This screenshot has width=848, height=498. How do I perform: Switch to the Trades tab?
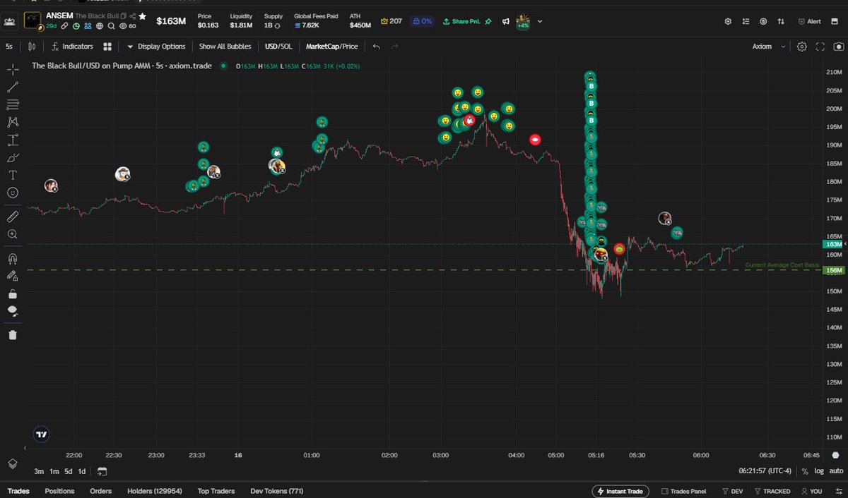click(18, 491)
